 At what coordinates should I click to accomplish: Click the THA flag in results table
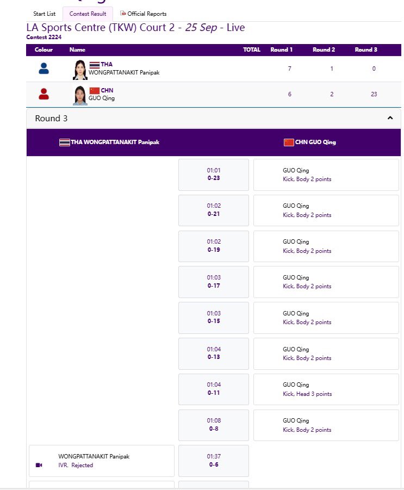pos(95,65)
